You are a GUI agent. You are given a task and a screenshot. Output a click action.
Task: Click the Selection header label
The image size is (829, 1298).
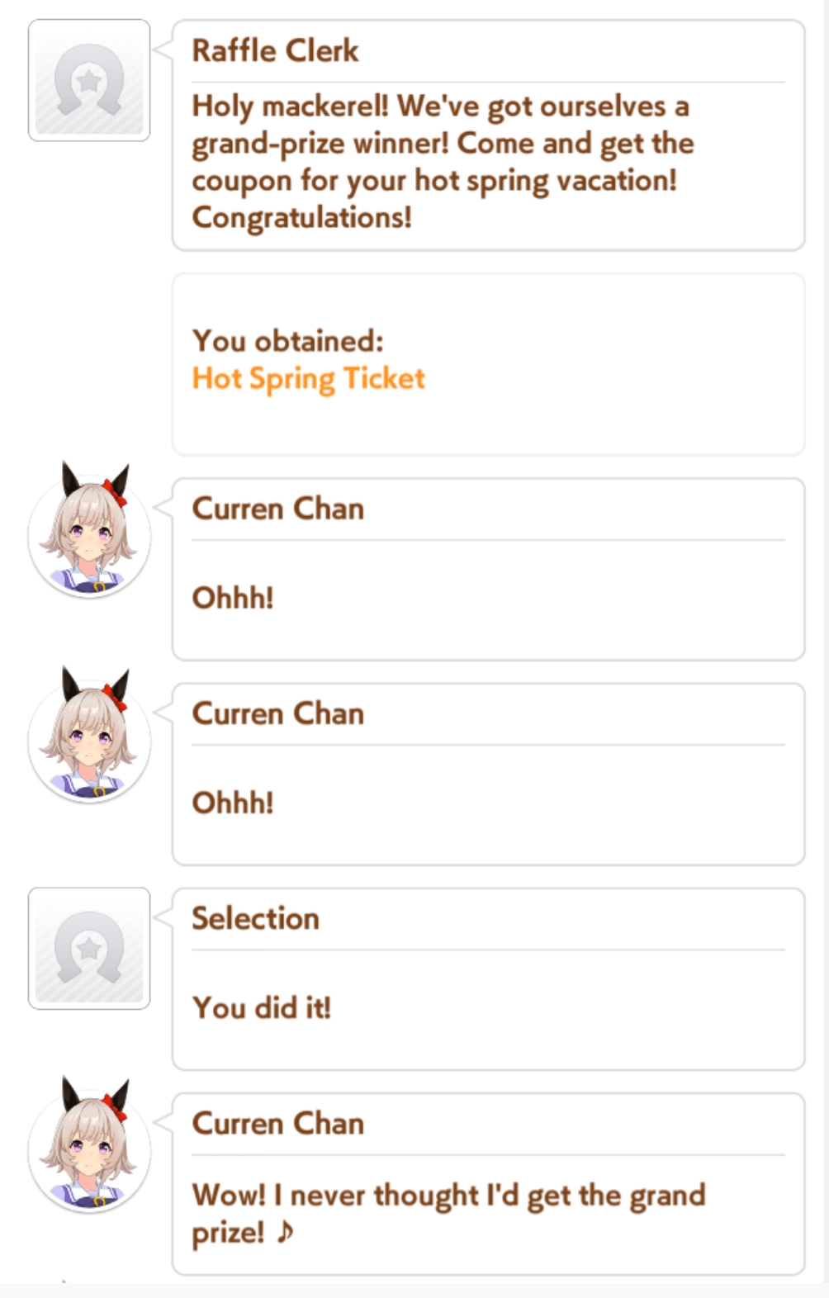tap(255, 918)
